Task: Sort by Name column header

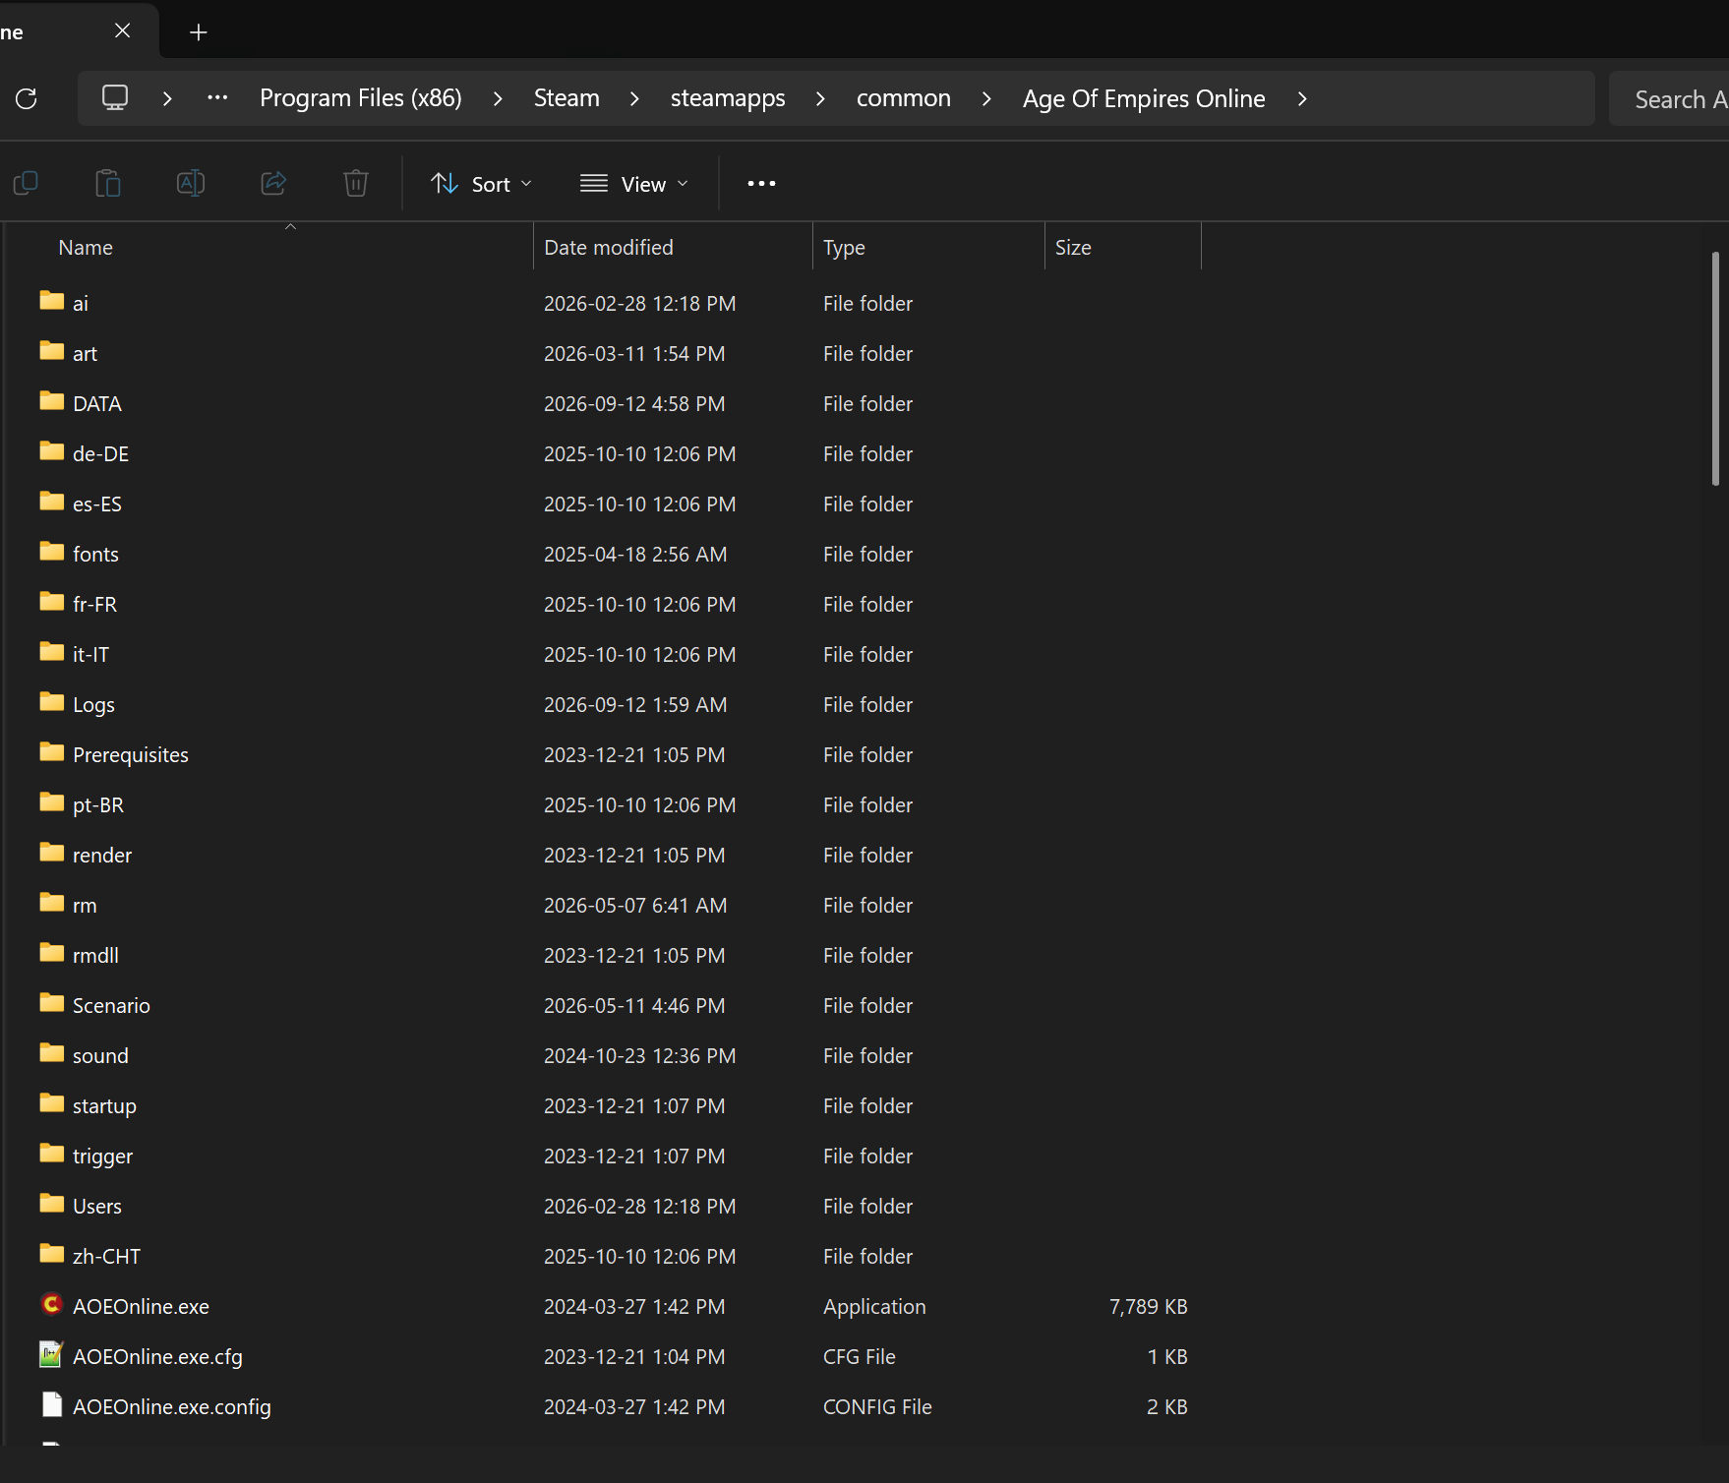Action: coord(86,248)
